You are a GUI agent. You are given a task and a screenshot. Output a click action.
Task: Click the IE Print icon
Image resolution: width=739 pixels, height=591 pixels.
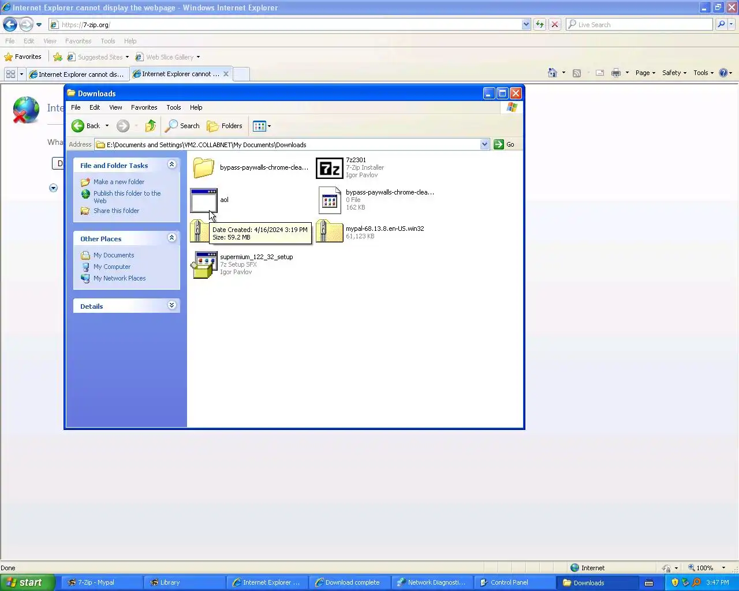click(616, 73)
